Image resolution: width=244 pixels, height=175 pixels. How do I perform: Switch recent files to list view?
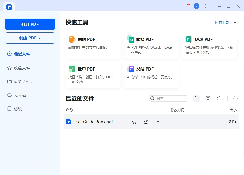coord(197,98)
